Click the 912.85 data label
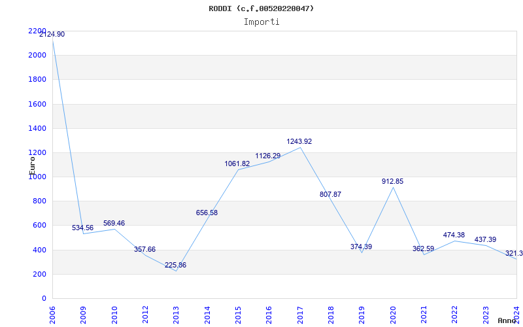This screenshot has width=523, height=327. pos(393,181)
